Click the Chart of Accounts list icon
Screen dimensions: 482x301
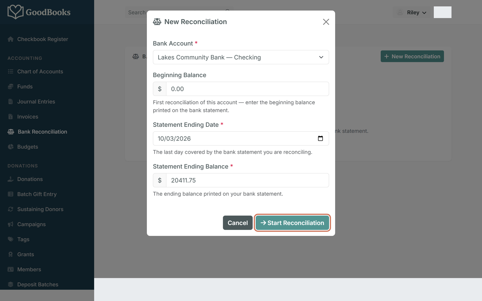(11, 71)
